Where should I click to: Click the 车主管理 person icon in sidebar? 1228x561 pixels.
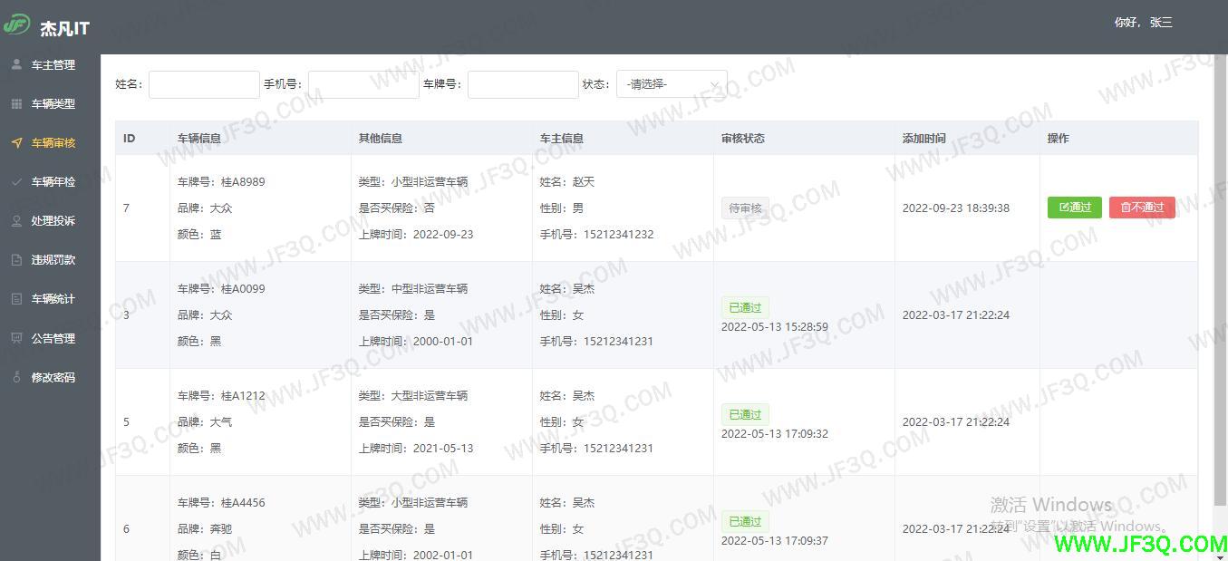pos(16,65)
